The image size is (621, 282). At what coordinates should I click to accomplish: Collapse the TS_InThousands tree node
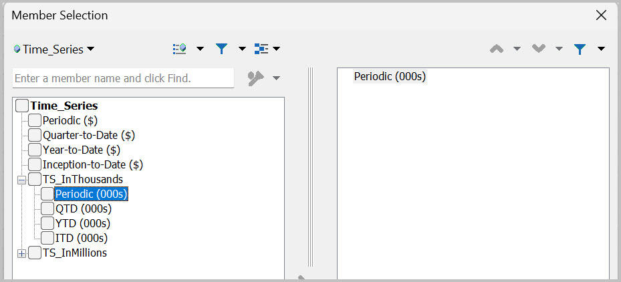tap(22, 180)
